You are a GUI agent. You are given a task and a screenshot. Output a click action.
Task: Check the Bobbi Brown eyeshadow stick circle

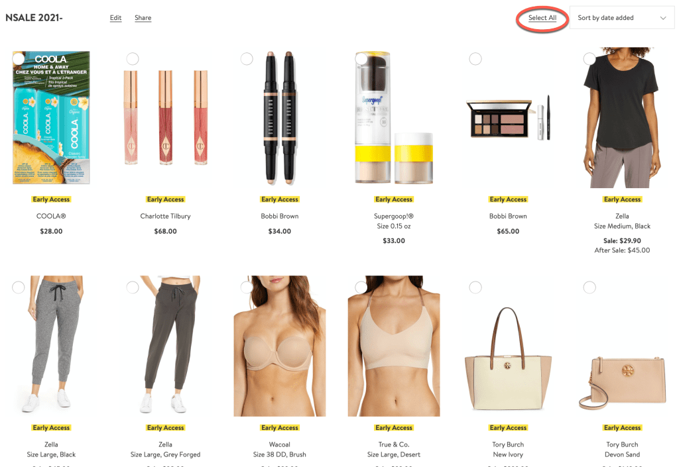pos(247,59)
